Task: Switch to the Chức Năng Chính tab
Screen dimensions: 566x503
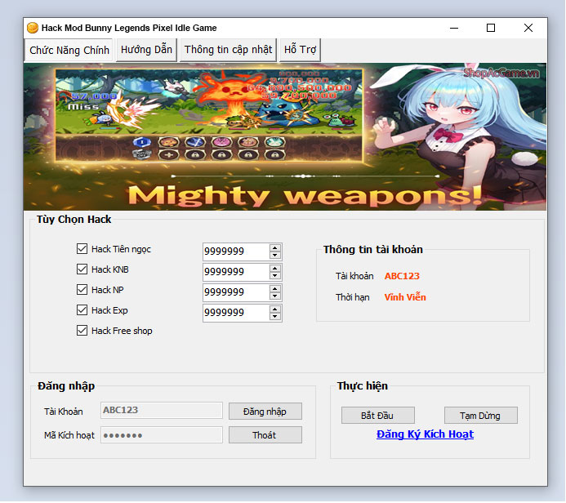Action: point(69,50)
